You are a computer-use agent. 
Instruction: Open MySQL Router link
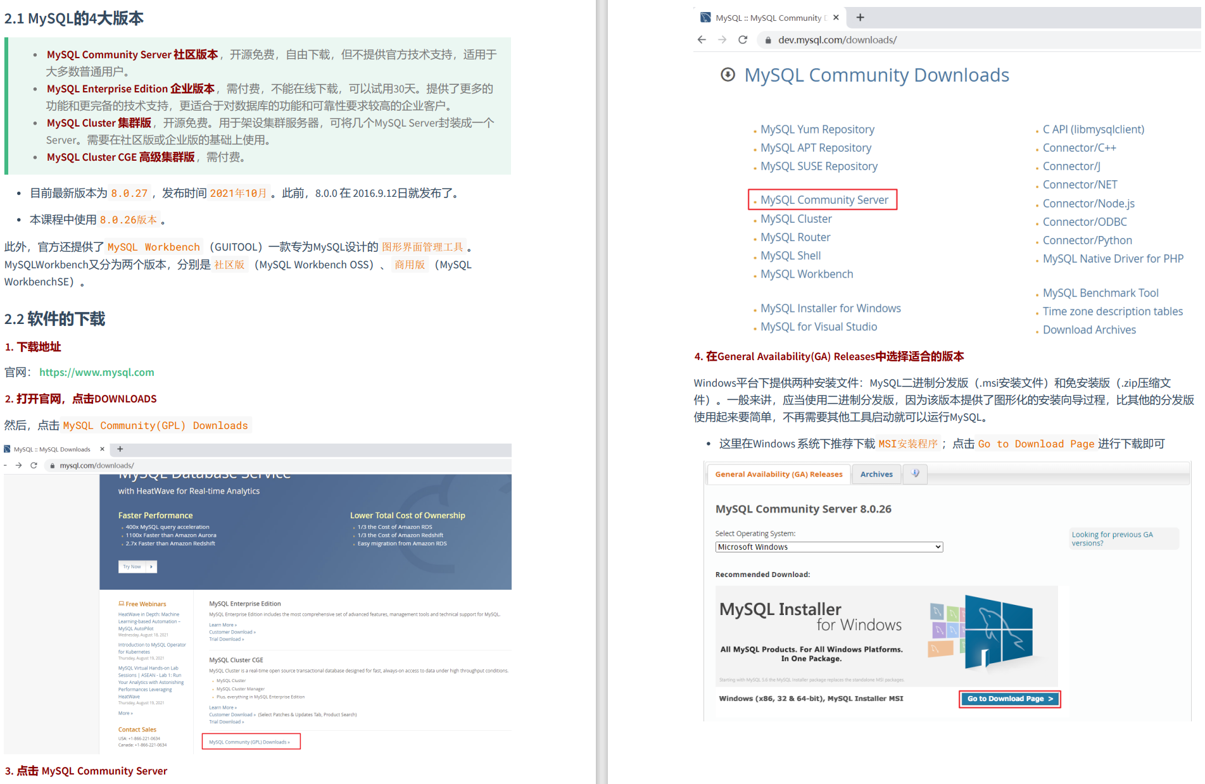[795, 237]
